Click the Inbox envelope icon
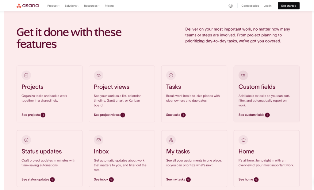Image resolution: width=314 pixels, height=190 pixels. [99, 140]
